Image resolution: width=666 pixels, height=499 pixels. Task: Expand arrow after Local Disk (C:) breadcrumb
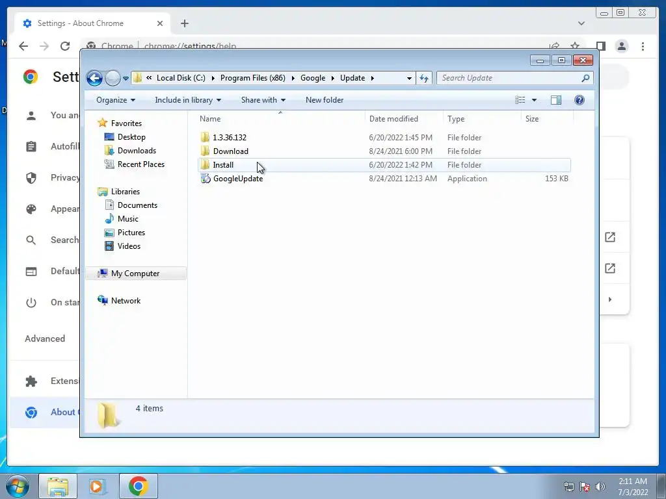(213, 78)
